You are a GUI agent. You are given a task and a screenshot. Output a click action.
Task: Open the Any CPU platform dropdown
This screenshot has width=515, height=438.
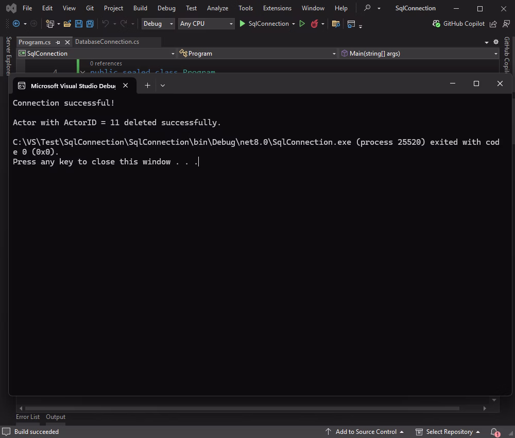205,24
